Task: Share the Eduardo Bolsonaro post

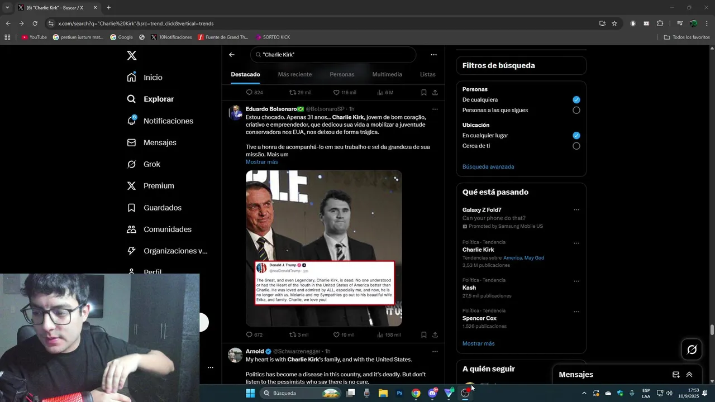Action: click(435, 335)
